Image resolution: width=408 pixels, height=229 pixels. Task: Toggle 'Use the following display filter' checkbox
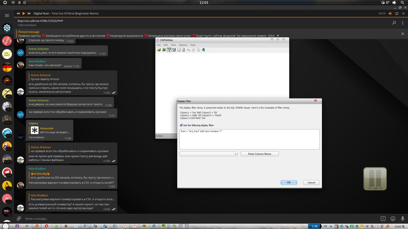click(181, 125)
